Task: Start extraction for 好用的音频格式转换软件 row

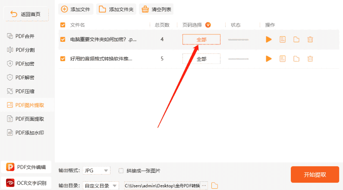Action: (x=269, y=59)
